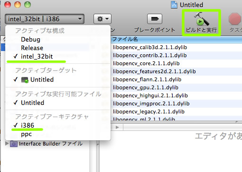Viewport: 242px width, 172px height.
Task: Select libopencv_flann.2.1.1.dylib
Action: [x=147, y=79]
